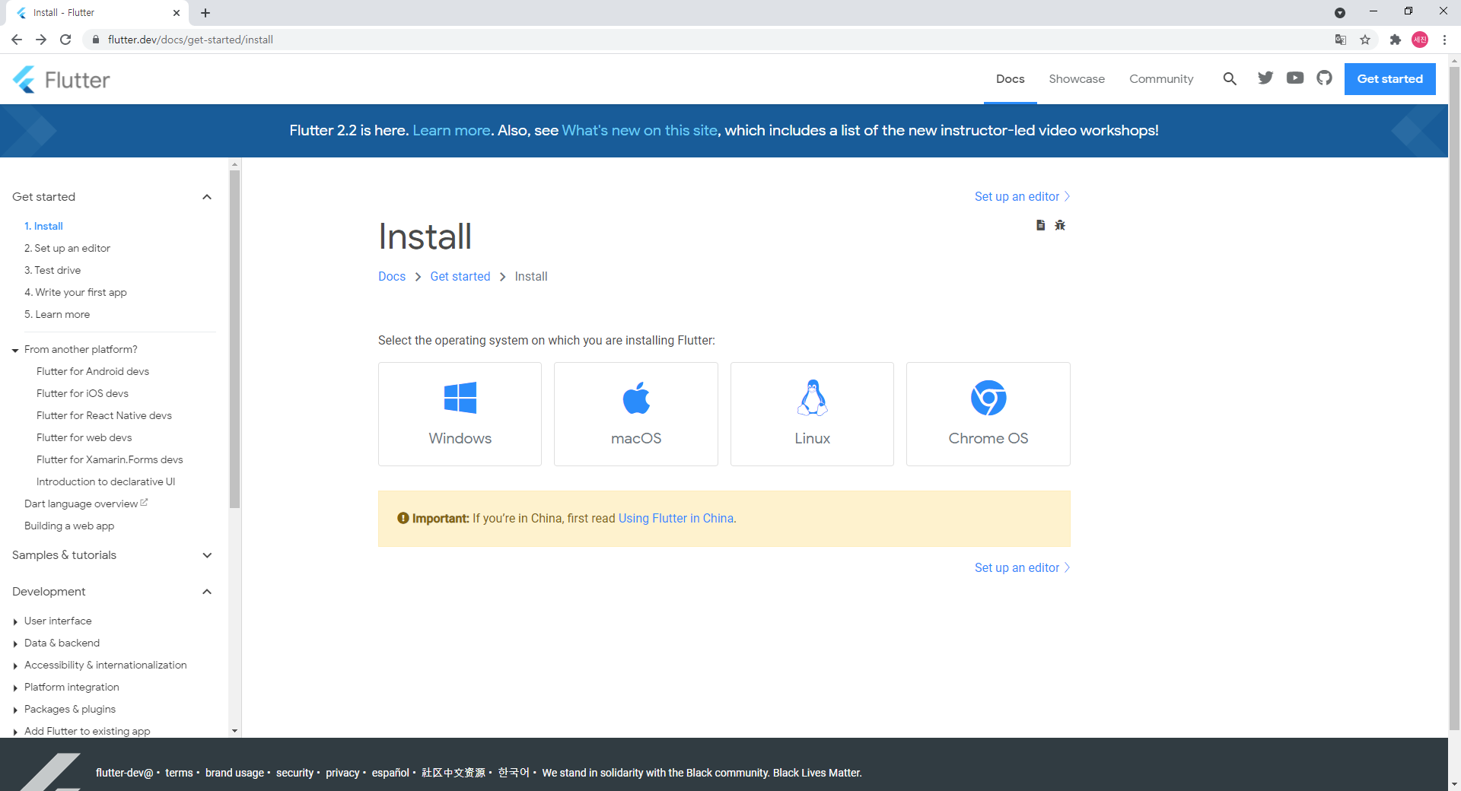Open the browser extensions puzzle icon
1461x791 pixels.
[x=1396, y=40]
